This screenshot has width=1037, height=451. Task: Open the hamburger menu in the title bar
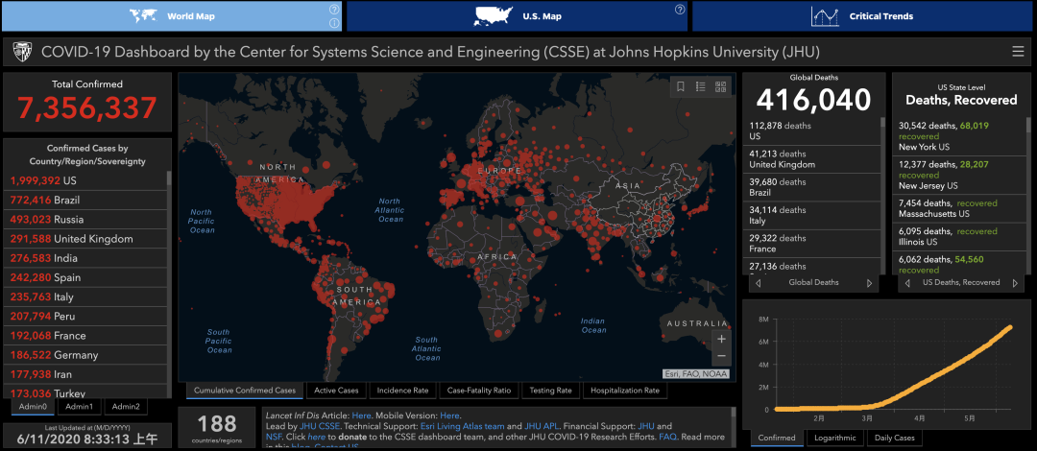(1018, 52)
